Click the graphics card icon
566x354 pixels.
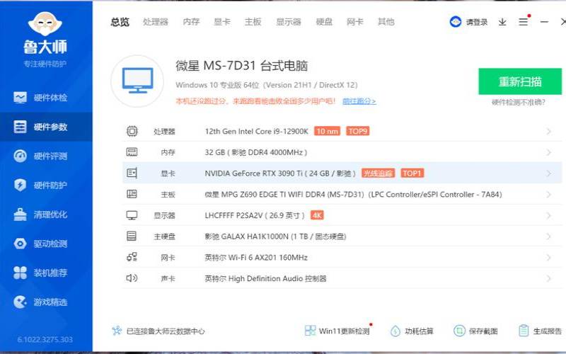click(x=132, y=173)
